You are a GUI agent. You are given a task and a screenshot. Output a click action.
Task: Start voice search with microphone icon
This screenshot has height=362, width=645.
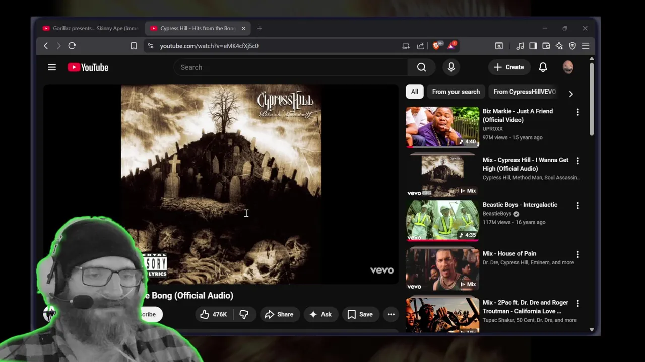(451, 67)
